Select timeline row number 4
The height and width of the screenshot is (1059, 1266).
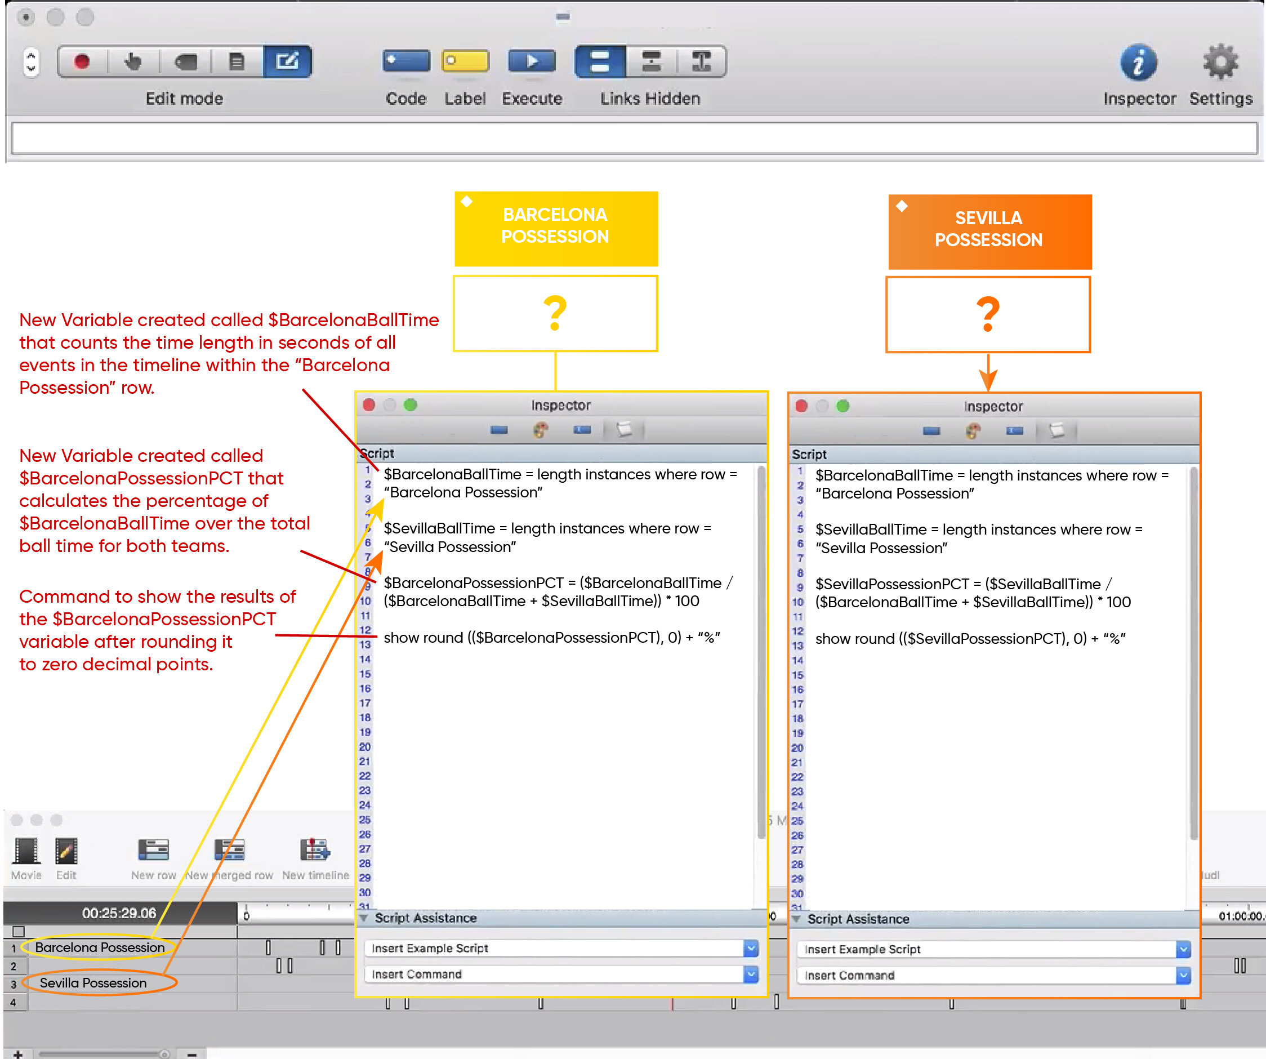[14, 1003]
